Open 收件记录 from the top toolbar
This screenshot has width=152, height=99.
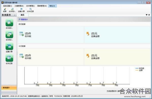pyautogui.click(x=30, y=10)
